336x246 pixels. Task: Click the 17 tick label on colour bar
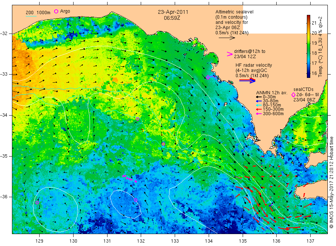coord(314,63)
